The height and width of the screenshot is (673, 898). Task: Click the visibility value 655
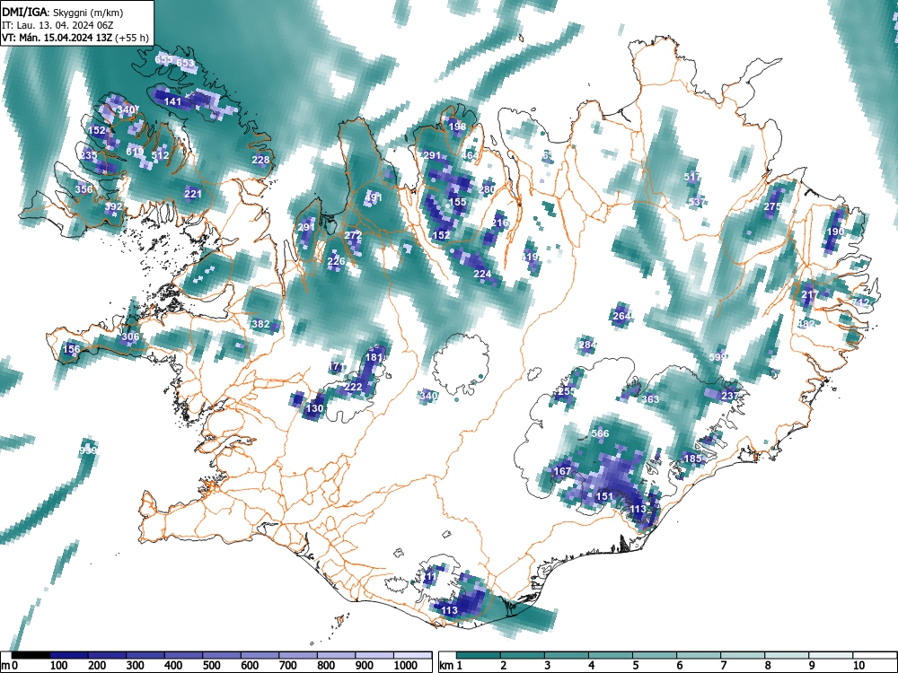pos(163,59)
